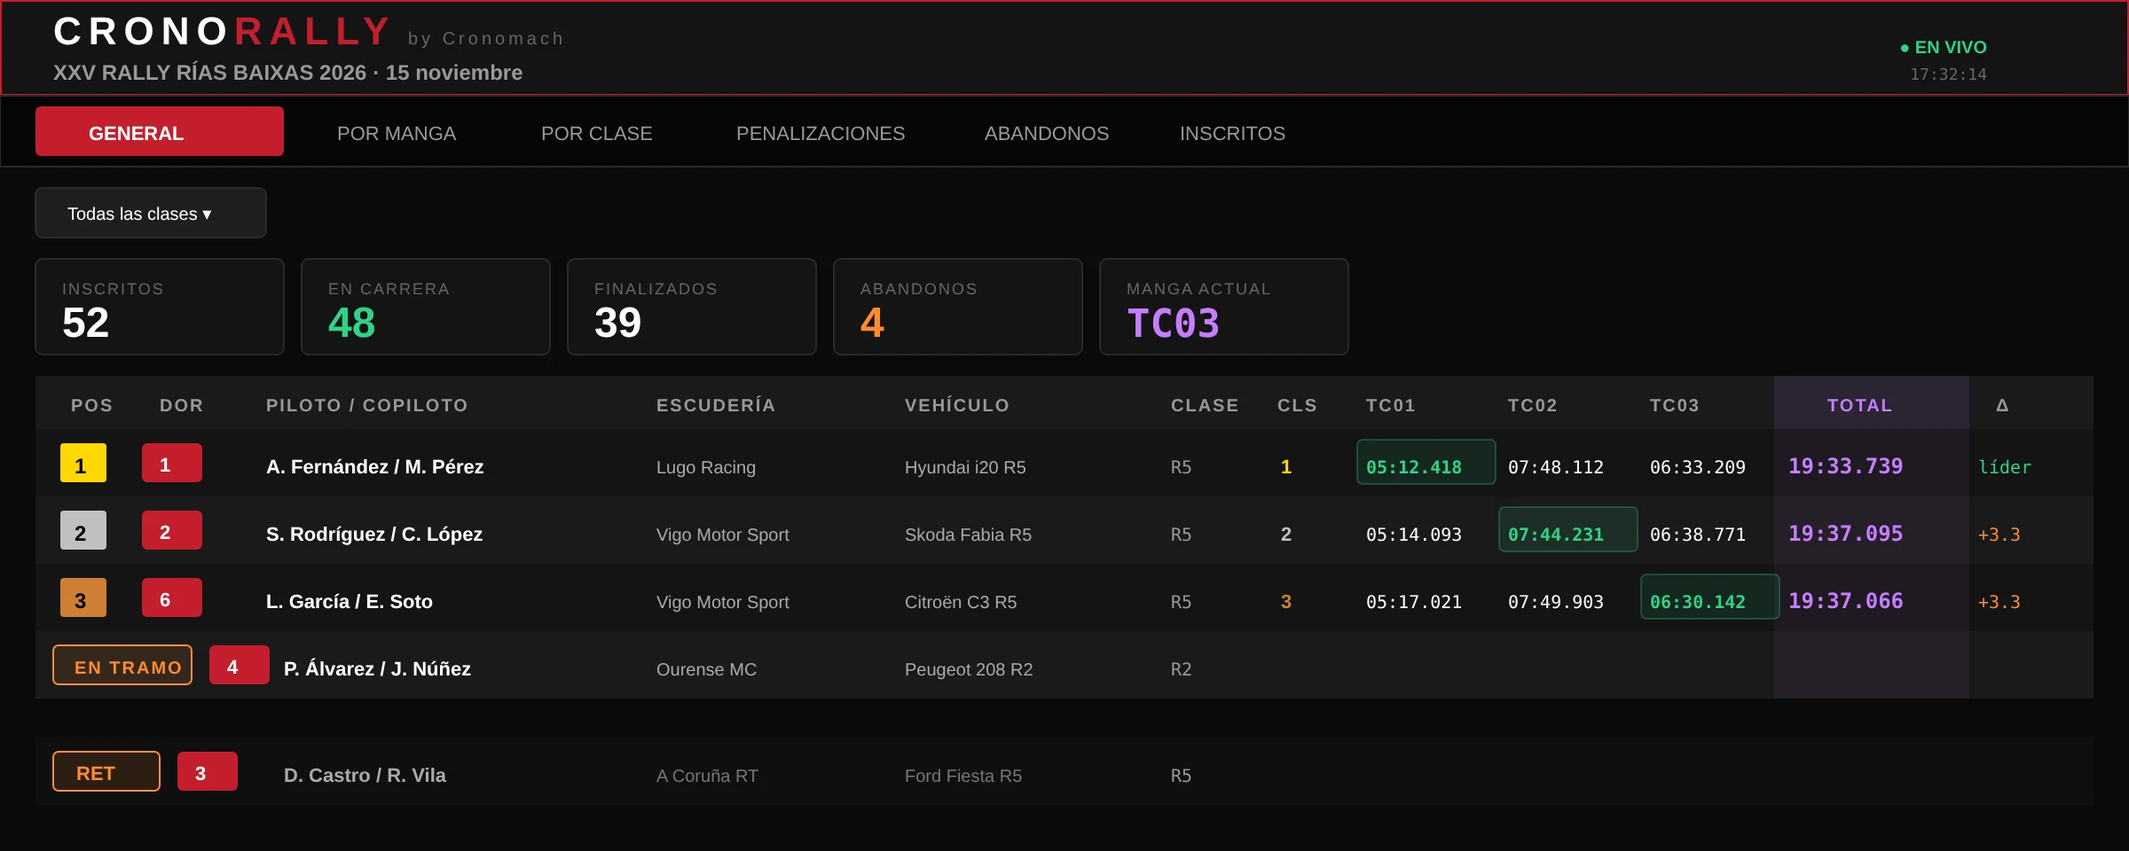This screenshot has height=851, width=2129.
Task: Click TC02 time 07:48.112
Action: pos(1556,467)
